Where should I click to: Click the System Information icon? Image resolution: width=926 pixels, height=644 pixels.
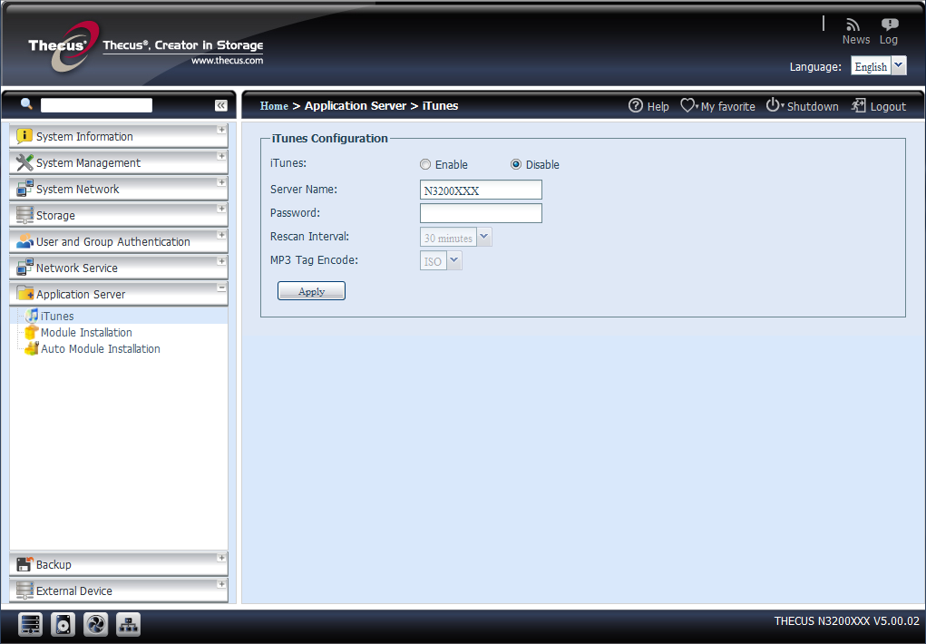24,136
